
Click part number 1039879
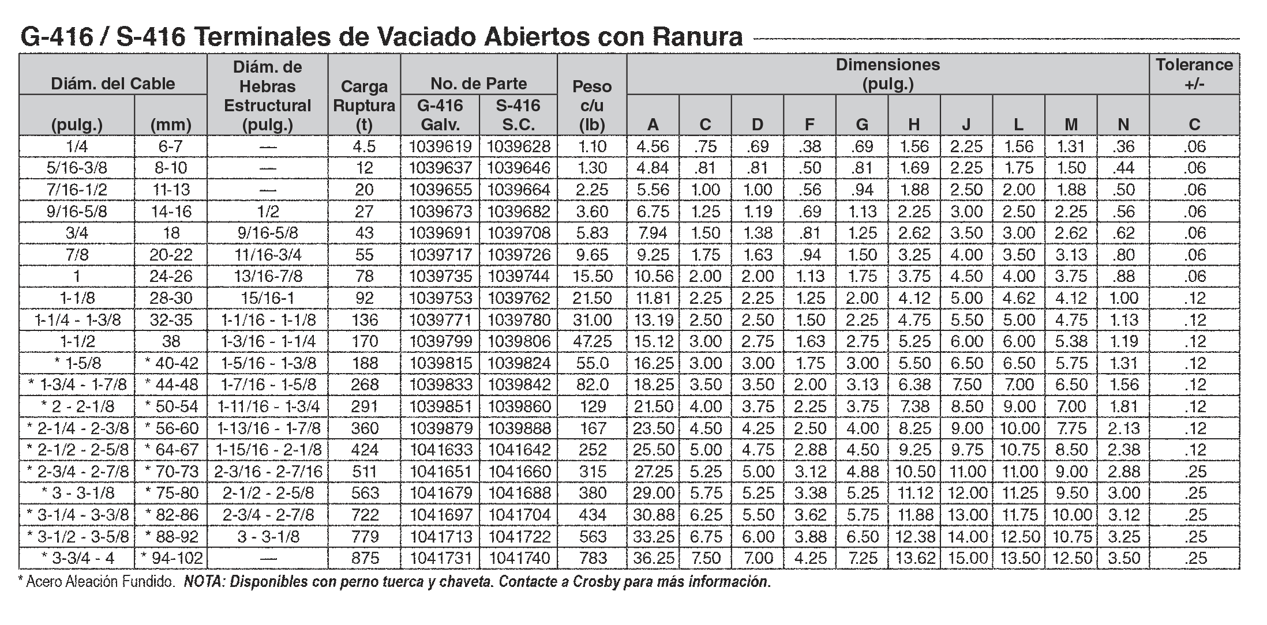click(440, 428)
